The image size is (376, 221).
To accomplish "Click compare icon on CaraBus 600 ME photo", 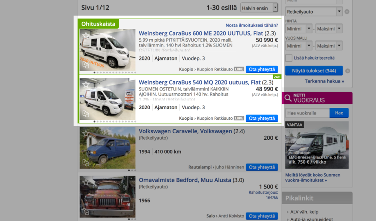I will [x=86, y=65].
